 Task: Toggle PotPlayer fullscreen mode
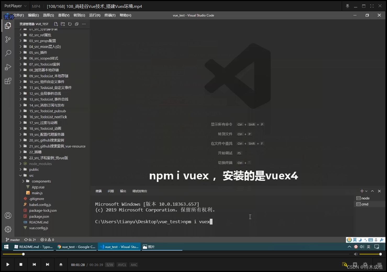372,6
